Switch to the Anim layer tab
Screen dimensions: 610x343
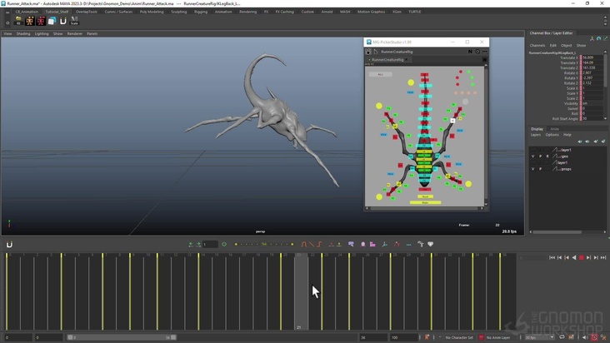(x=554, y=129)
